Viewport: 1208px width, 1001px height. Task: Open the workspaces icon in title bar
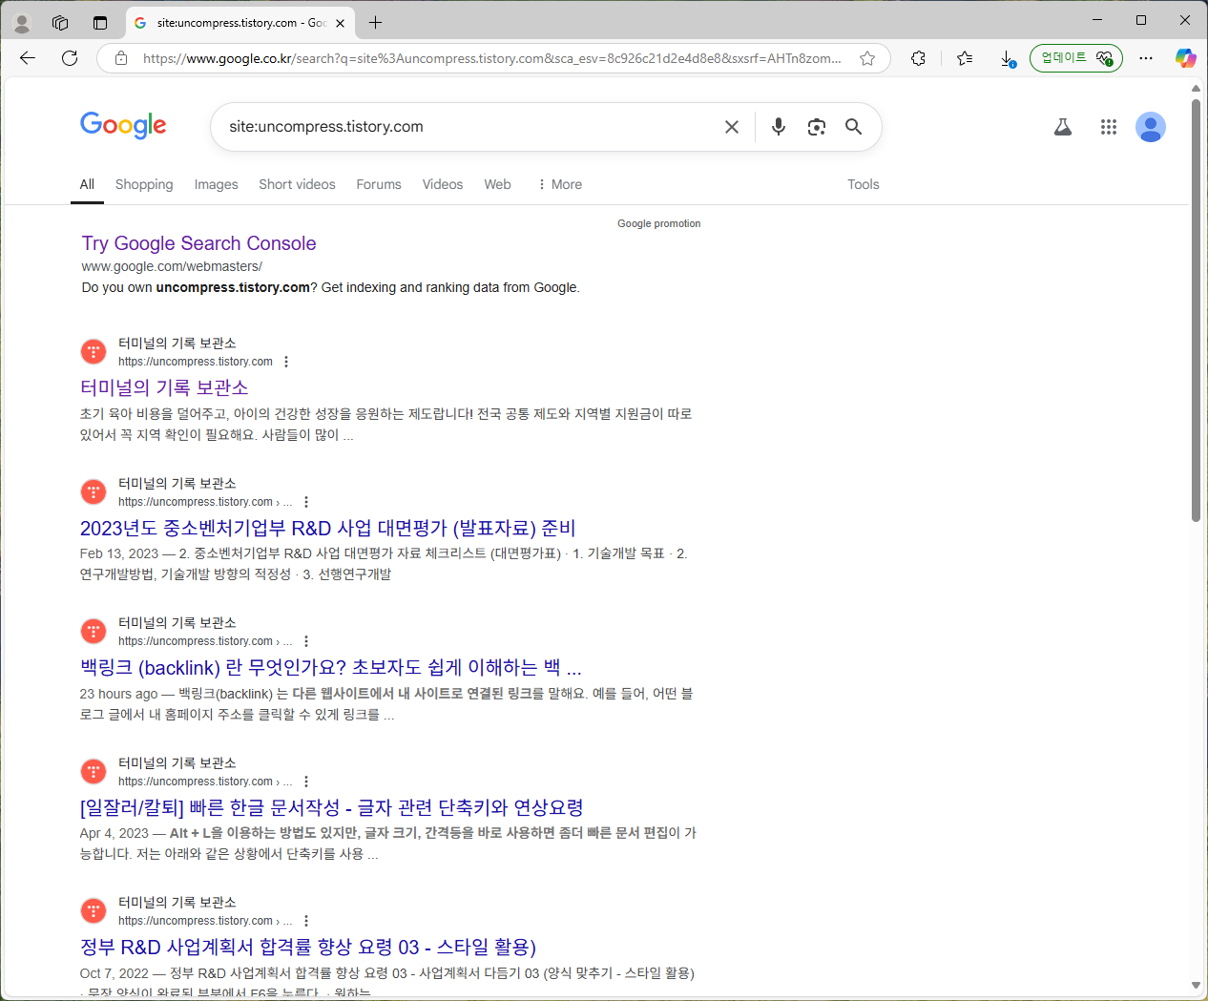(60, 23)
